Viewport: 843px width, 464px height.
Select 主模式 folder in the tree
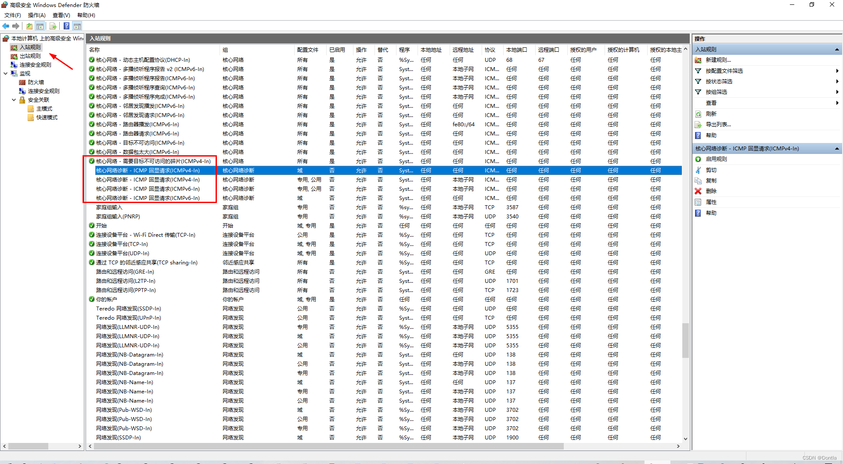(x=44, y=109)
